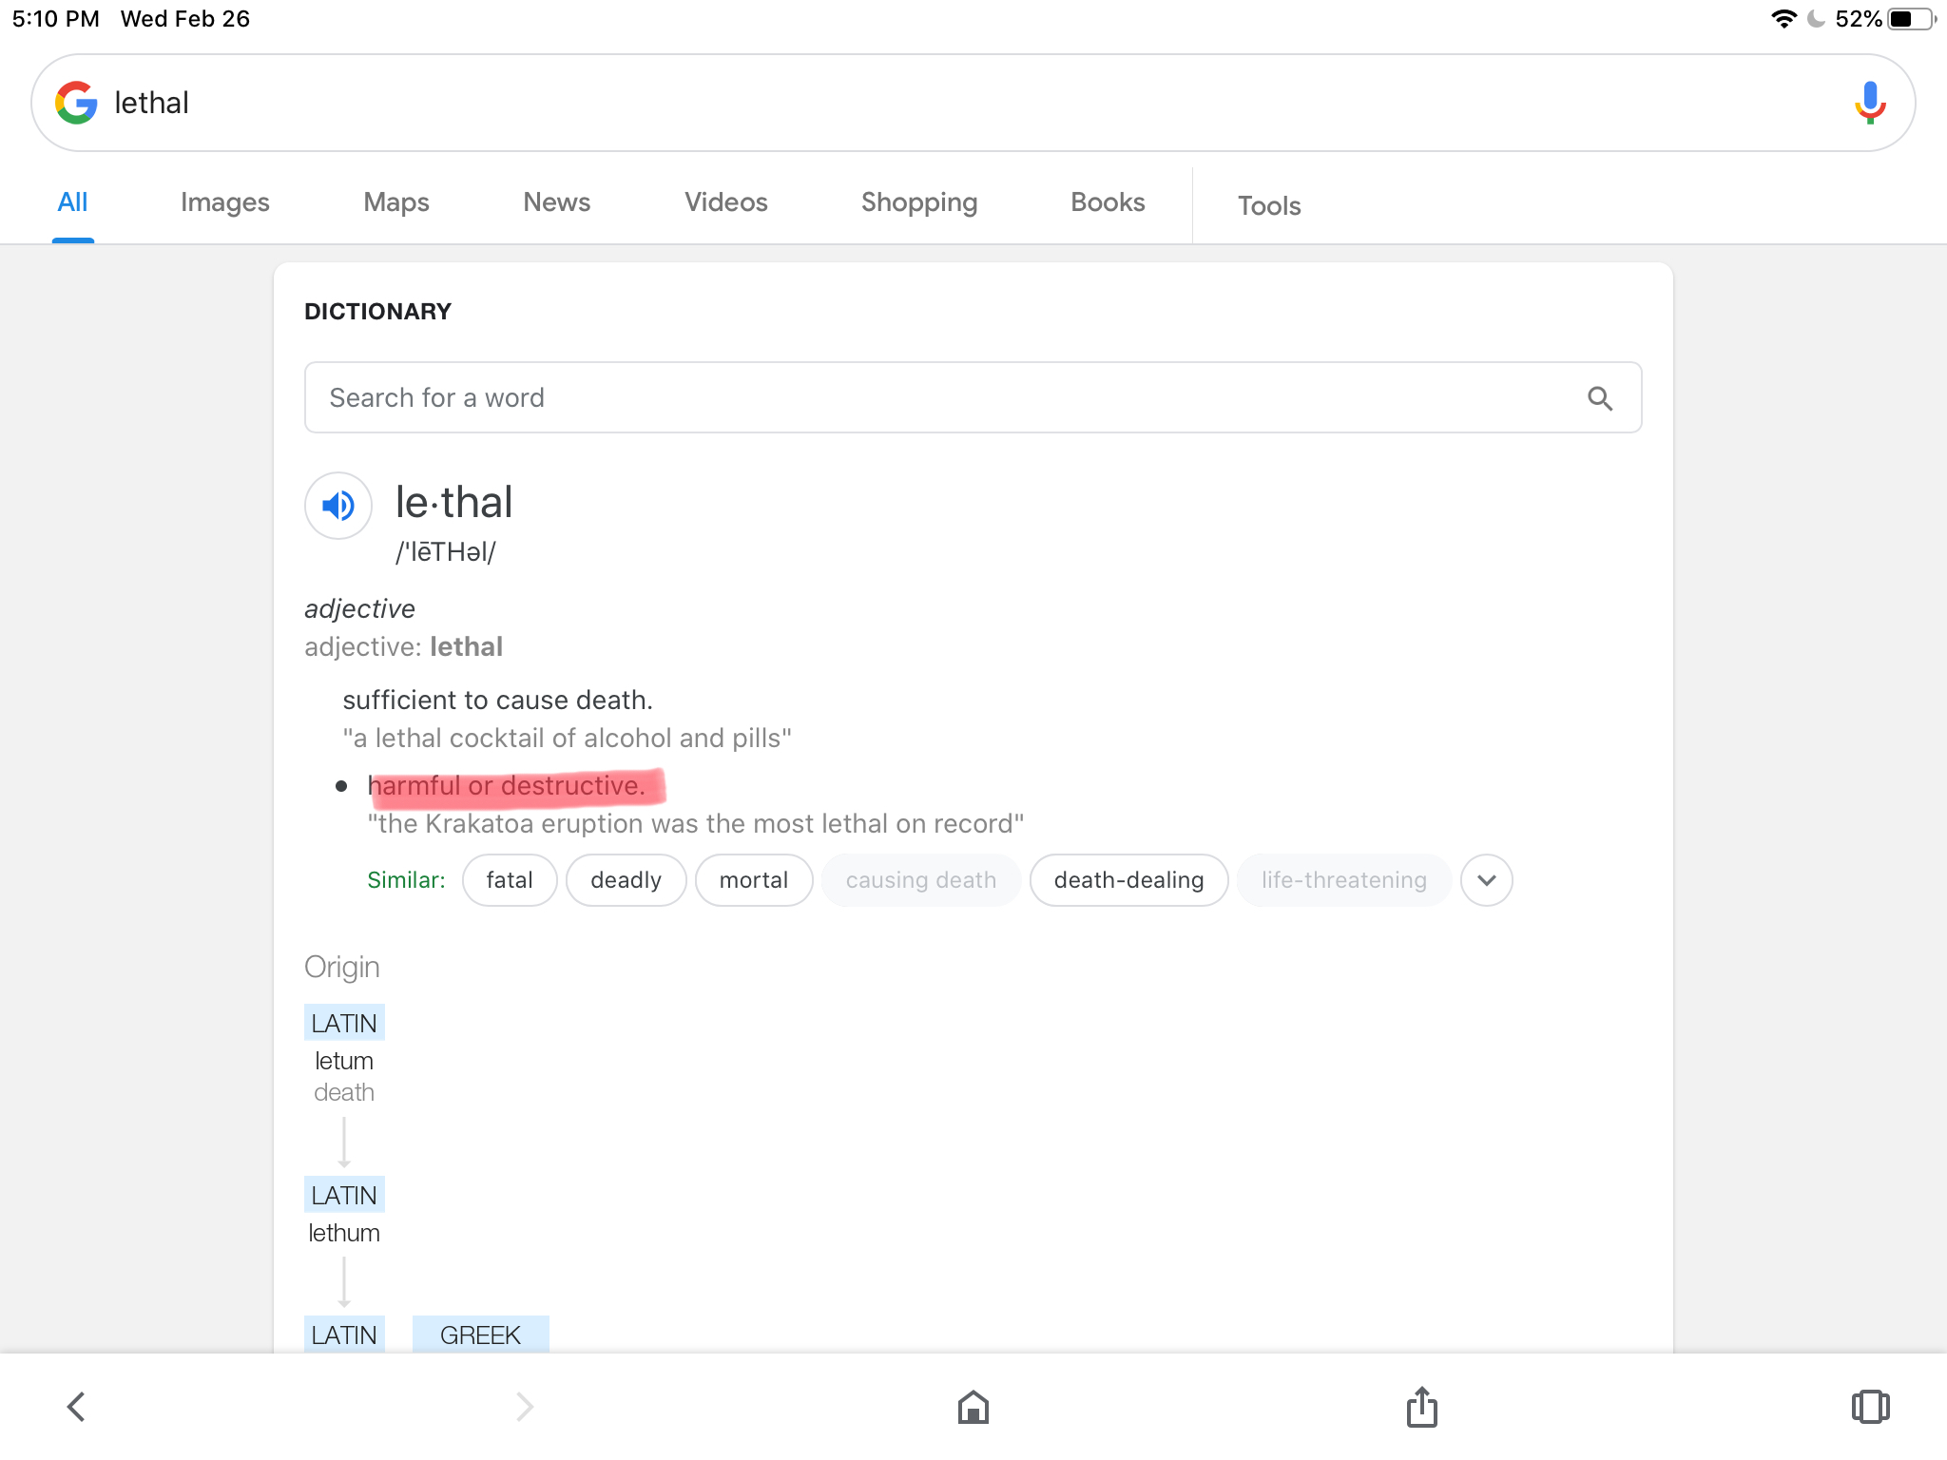1947x1460 pixels.
Task: Open the News results tab
Action: (557, 202)
